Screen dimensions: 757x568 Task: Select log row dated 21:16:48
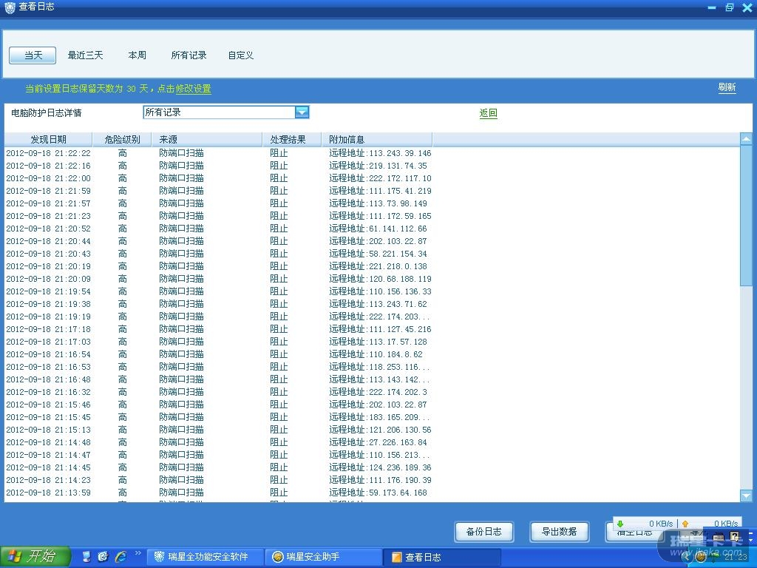coord(372,379)
